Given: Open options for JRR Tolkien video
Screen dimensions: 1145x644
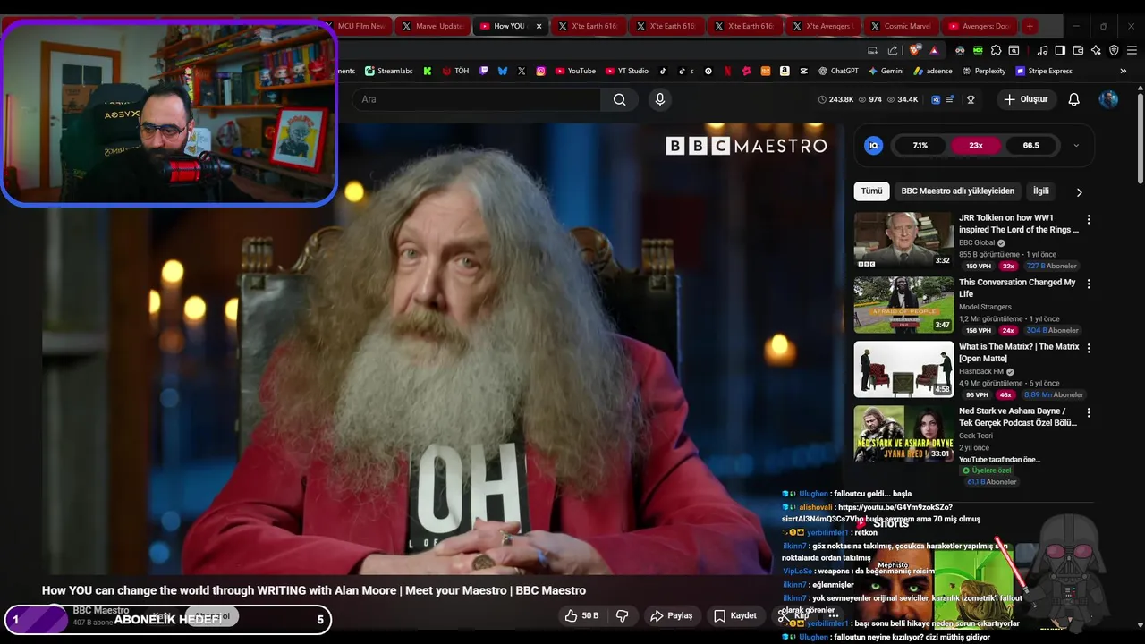Looking at the screenshot, I should (1089, 219).
